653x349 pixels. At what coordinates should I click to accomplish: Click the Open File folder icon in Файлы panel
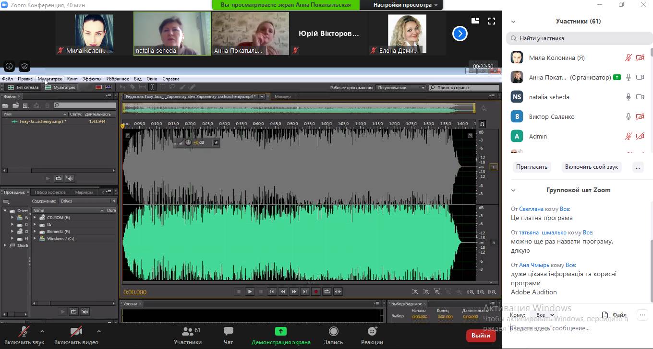[x=6, y=105]
